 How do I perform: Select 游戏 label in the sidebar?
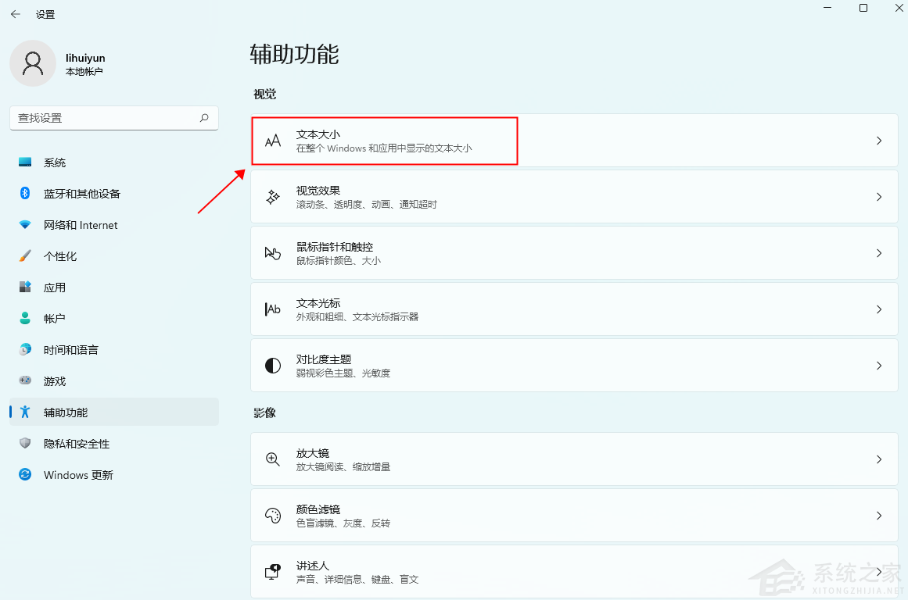55,381
